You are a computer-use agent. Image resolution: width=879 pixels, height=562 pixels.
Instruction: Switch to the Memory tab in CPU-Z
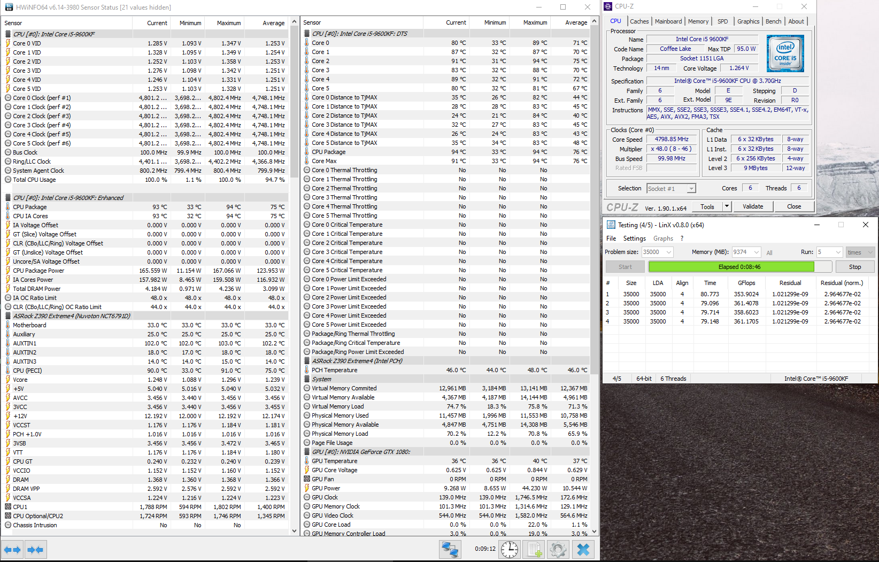point(698,21)
